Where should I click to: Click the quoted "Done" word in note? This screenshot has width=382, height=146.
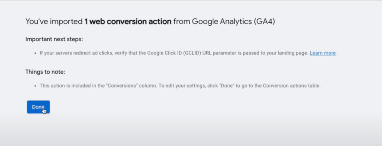(226, 86)
